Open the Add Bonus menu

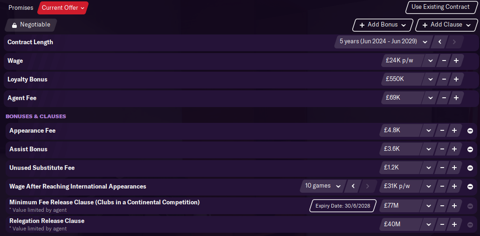tap(383, 25)
